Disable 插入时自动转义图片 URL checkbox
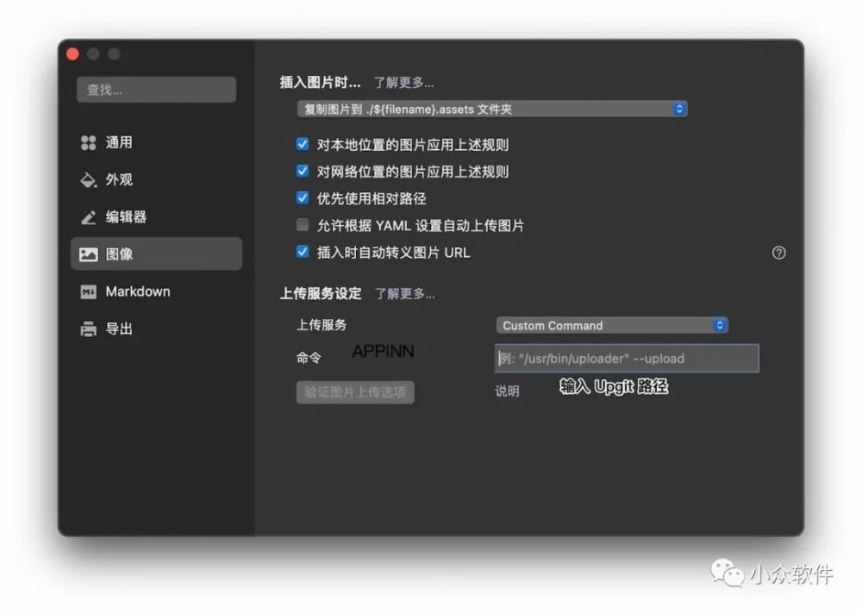 pyautogui.click(x=303, y=252)
